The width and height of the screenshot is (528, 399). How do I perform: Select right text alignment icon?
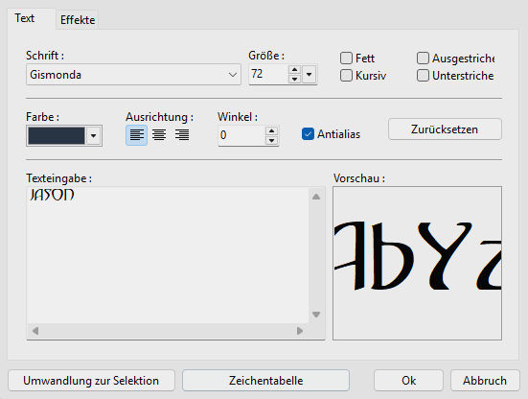pyautogui.click(x=182, y=135)
